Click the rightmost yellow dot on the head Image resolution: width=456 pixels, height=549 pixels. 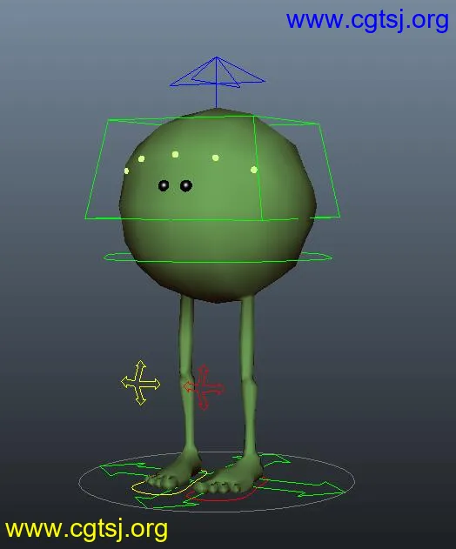pos(254,170)
